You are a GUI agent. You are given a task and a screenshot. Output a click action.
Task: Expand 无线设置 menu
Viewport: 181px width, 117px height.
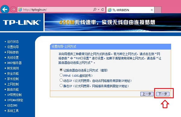click(13, 58)
